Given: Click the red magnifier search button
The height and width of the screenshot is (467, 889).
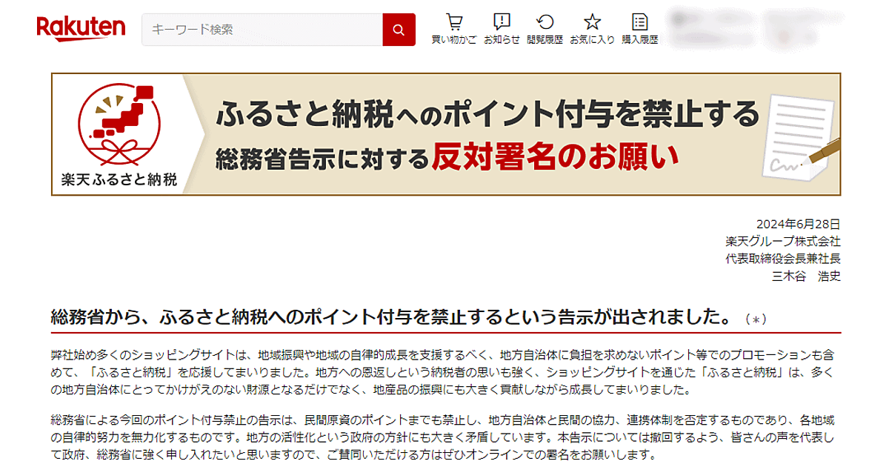Looking at the screenshot, I should point(399,30).
